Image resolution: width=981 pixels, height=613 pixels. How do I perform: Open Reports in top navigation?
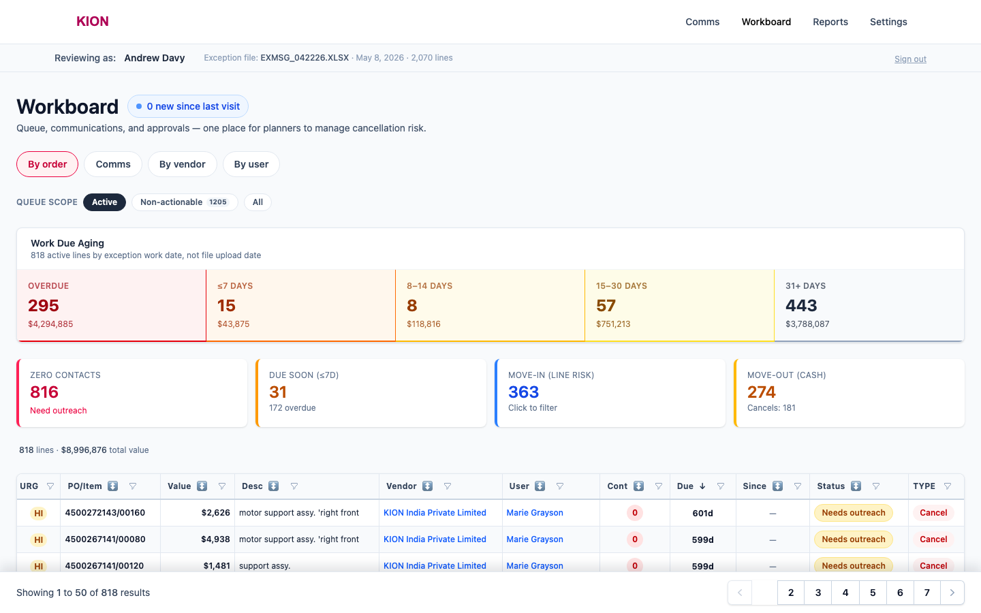[830, 22]
